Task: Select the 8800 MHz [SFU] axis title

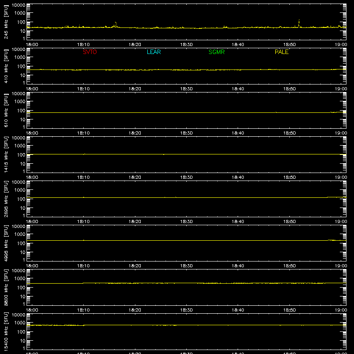Action: coord(6,287)
